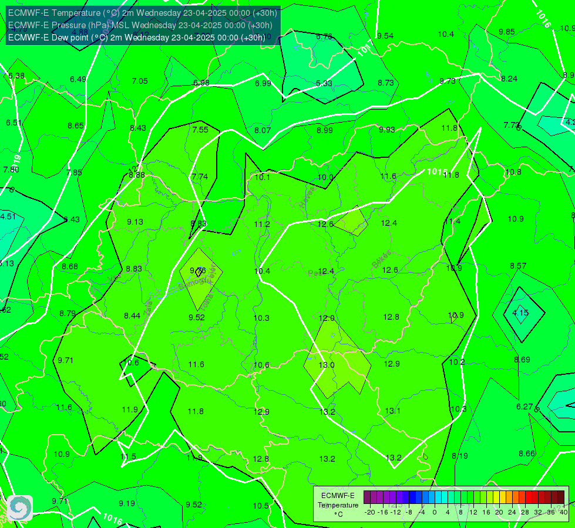The image size is (575, 528).
Task: Click the 9.13 temperature value
Action: 135,222
